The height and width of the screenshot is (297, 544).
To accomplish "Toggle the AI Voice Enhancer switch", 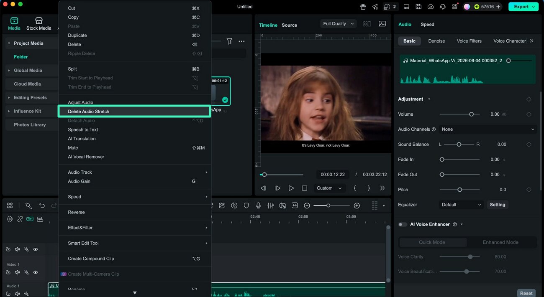I will click(x=403, y=224).
